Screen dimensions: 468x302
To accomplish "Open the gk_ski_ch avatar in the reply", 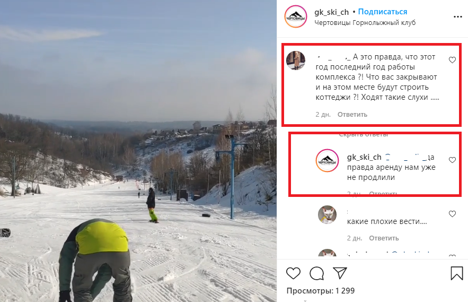I will (327, 161).
